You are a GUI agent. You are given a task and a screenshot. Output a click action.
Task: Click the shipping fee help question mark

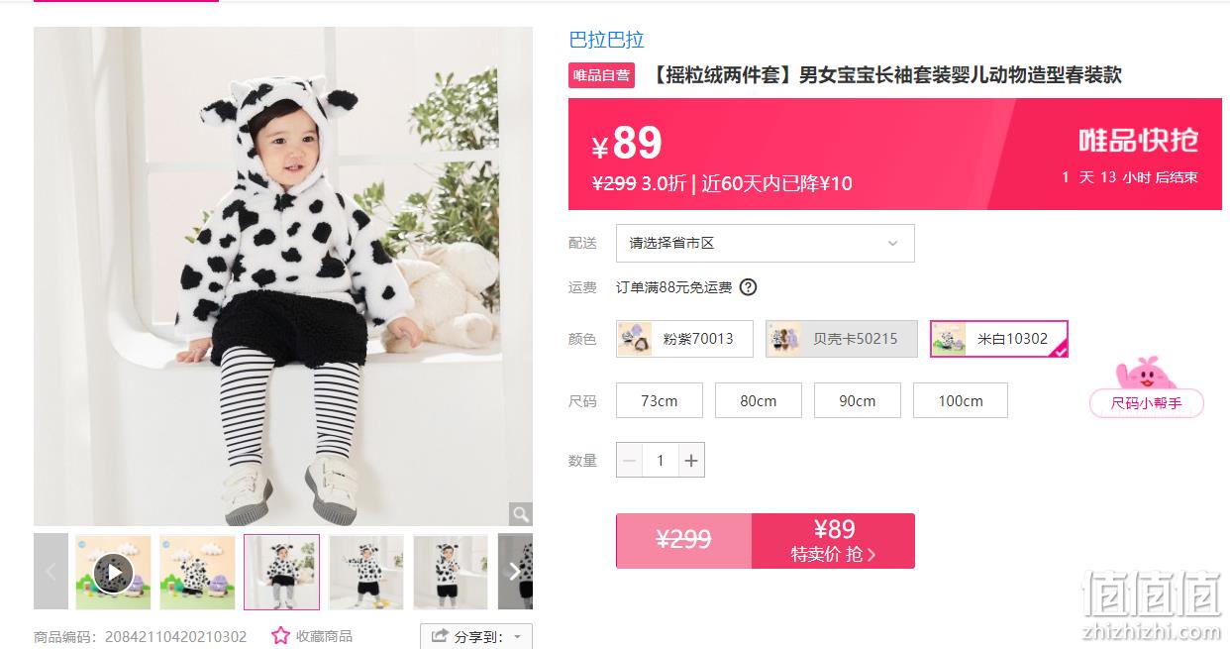point(749,287)
